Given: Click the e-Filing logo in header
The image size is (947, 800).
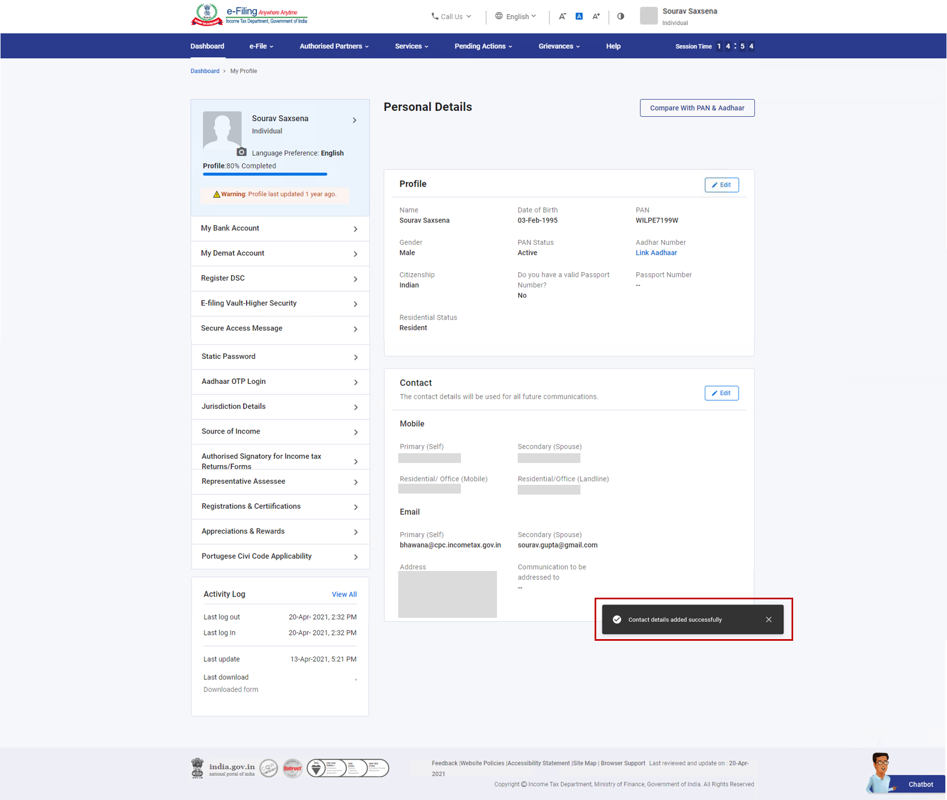Looking at the screenshot, I should point(249,15).
